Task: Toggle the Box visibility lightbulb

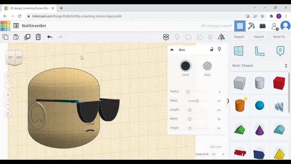Action: (219, 49)
